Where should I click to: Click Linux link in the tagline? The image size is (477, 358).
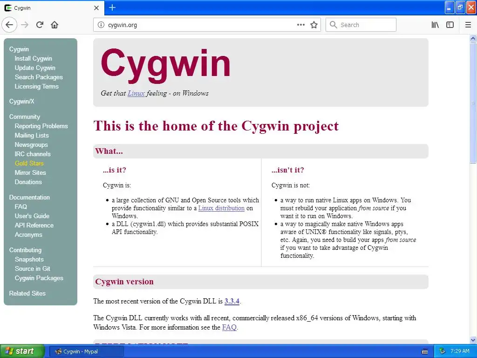[x=136, y=93]
